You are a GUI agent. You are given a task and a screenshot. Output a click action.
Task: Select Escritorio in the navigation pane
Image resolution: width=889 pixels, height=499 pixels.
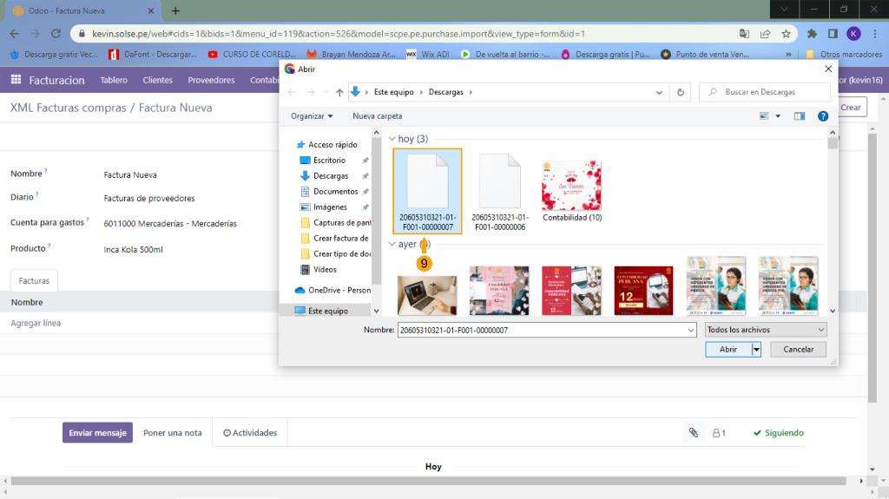click(329, 161)
